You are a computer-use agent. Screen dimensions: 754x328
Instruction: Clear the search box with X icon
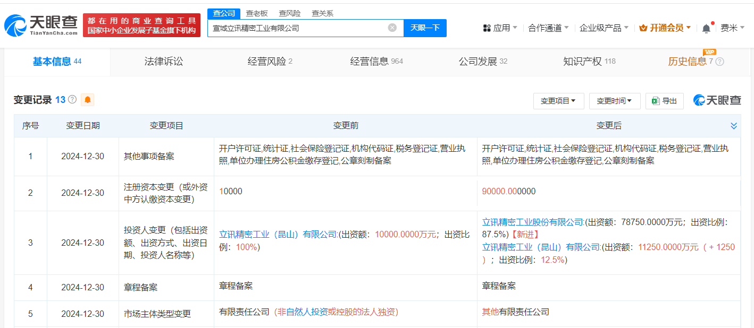(392, 28)
